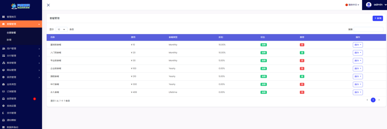Open the 简体中文 language selector
Image resolution: width=387 pixels, height=129 pixels.
[x=352, y=5]
